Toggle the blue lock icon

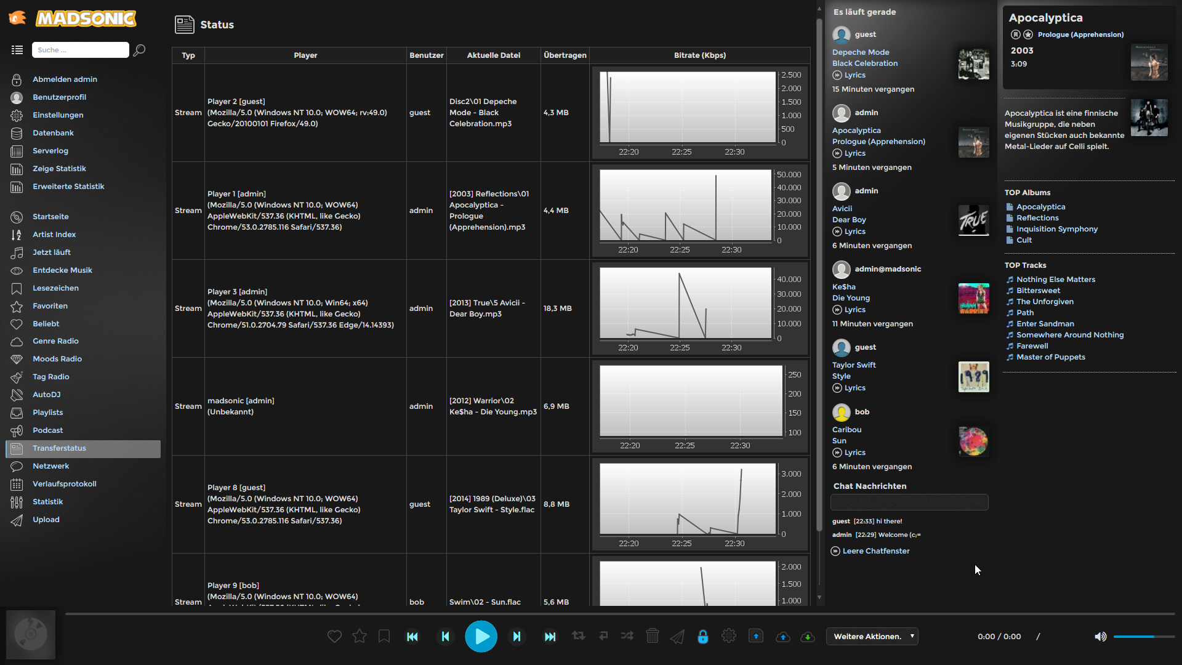(x=703, y=637)
